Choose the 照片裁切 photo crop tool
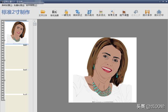The width and height of the screenshot is (168, 112). 89,12
